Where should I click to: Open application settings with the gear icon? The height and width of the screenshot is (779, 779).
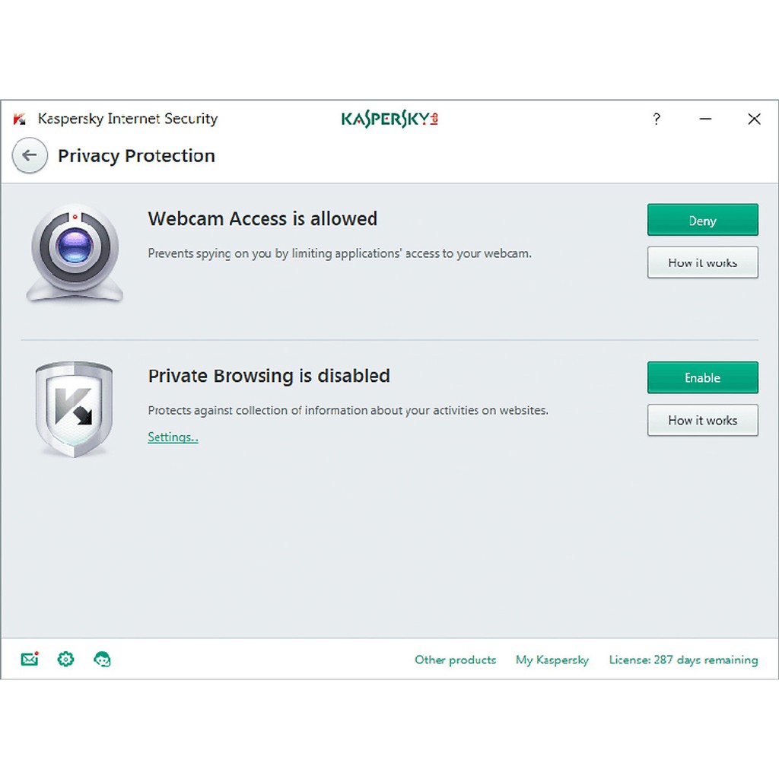point(65,659)
